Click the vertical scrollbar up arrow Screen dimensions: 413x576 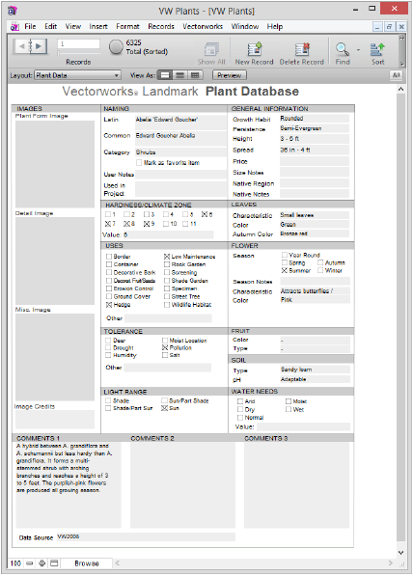(400, 89)
